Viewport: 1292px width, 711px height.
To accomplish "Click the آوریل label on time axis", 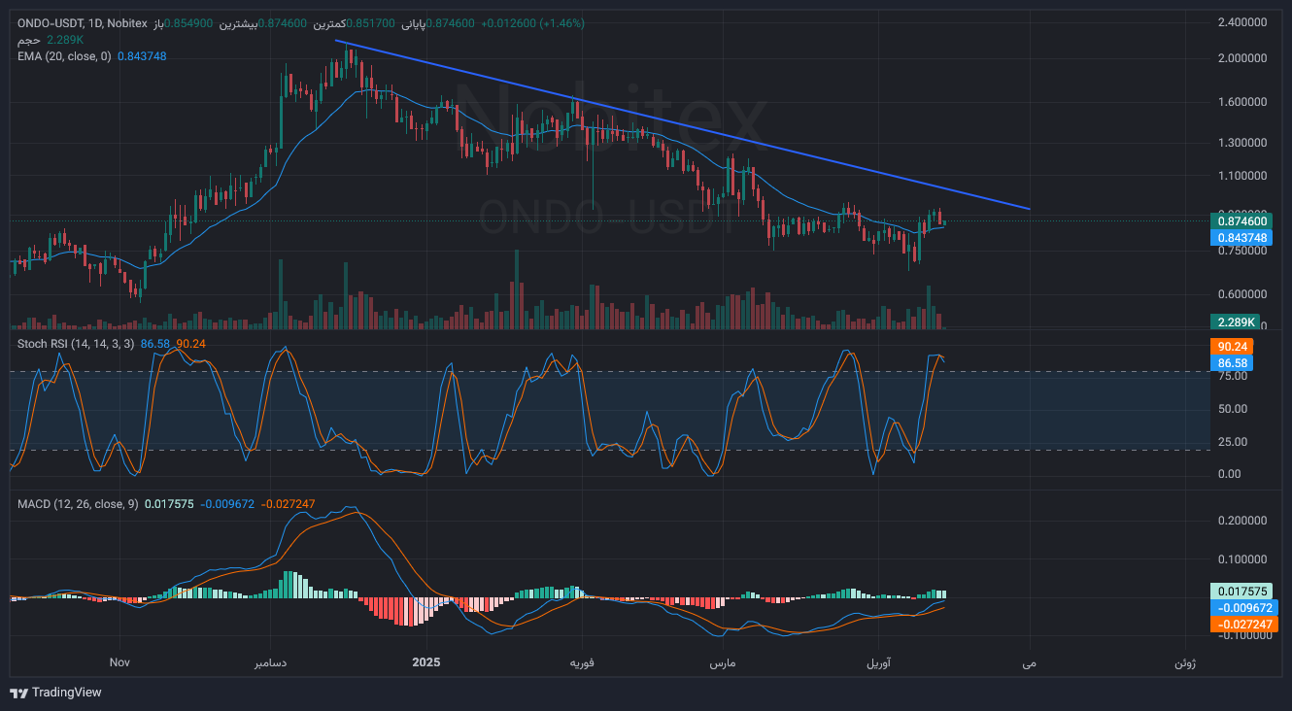I will point(876,662).
